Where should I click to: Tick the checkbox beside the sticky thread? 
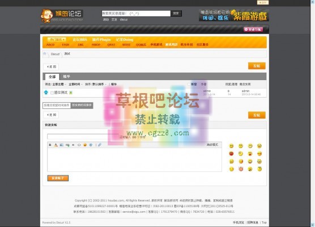[52, 93]
